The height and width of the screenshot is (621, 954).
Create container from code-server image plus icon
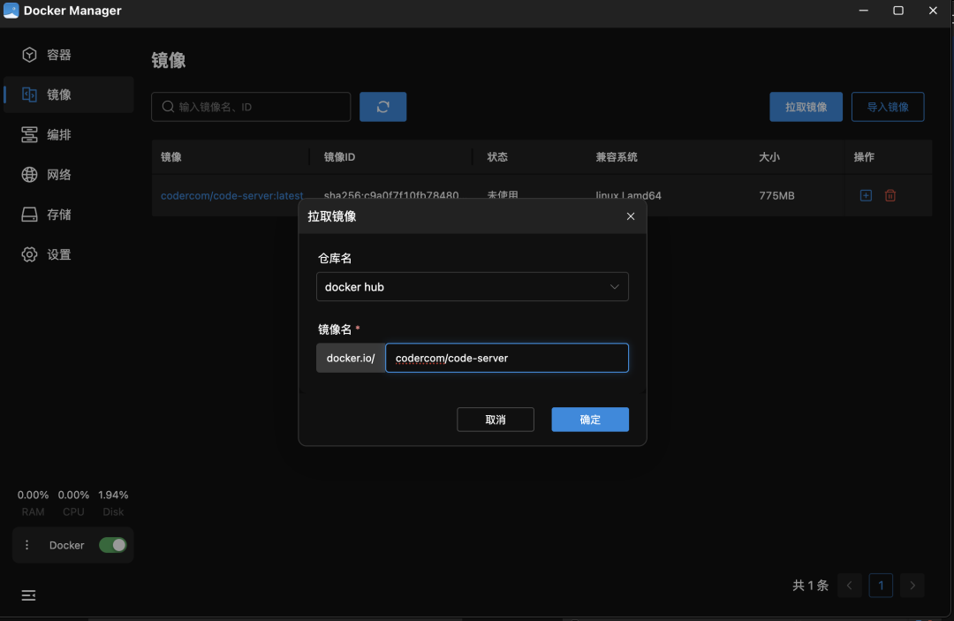pyautogui.click(x=866, y=195)
